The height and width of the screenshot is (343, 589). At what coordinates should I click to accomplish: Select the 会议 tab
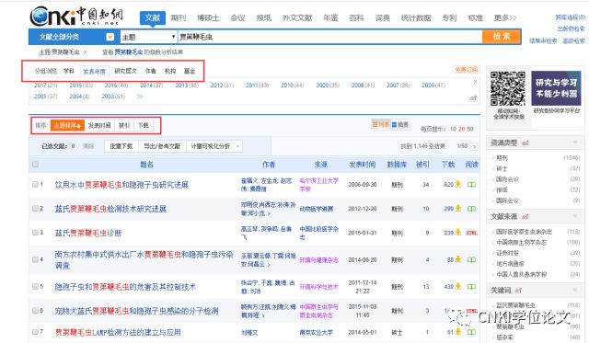coord(237,17)
